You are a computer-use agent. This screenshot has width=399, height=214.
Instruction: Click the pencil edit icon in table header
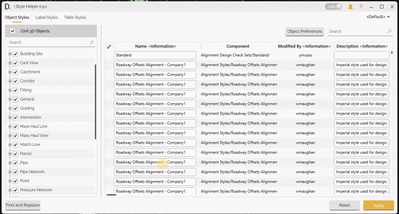coord(109,46)
